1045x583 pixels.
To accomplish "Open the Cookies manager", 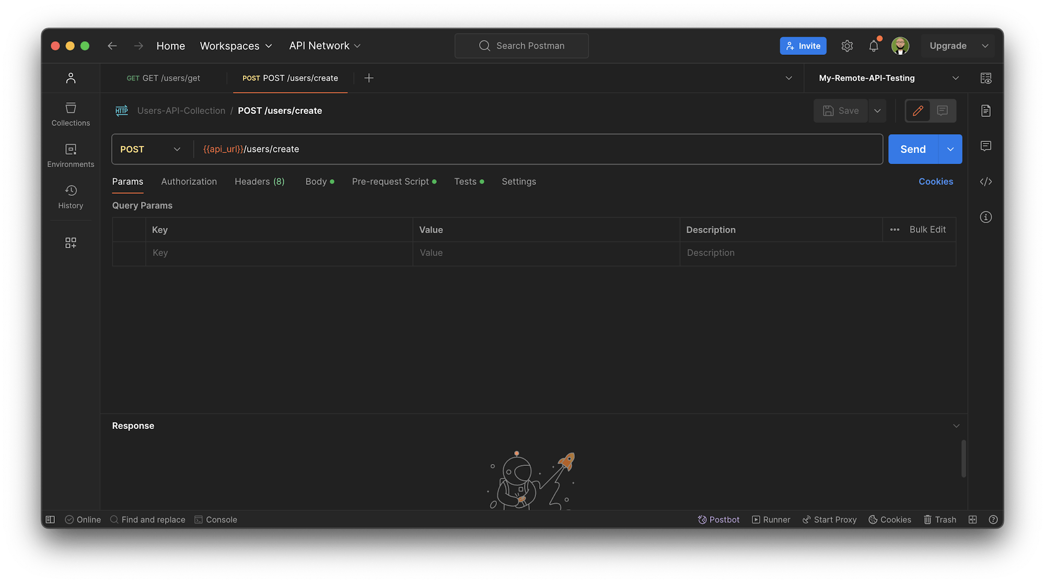I will pyautogui.click(x=936, y=181).
